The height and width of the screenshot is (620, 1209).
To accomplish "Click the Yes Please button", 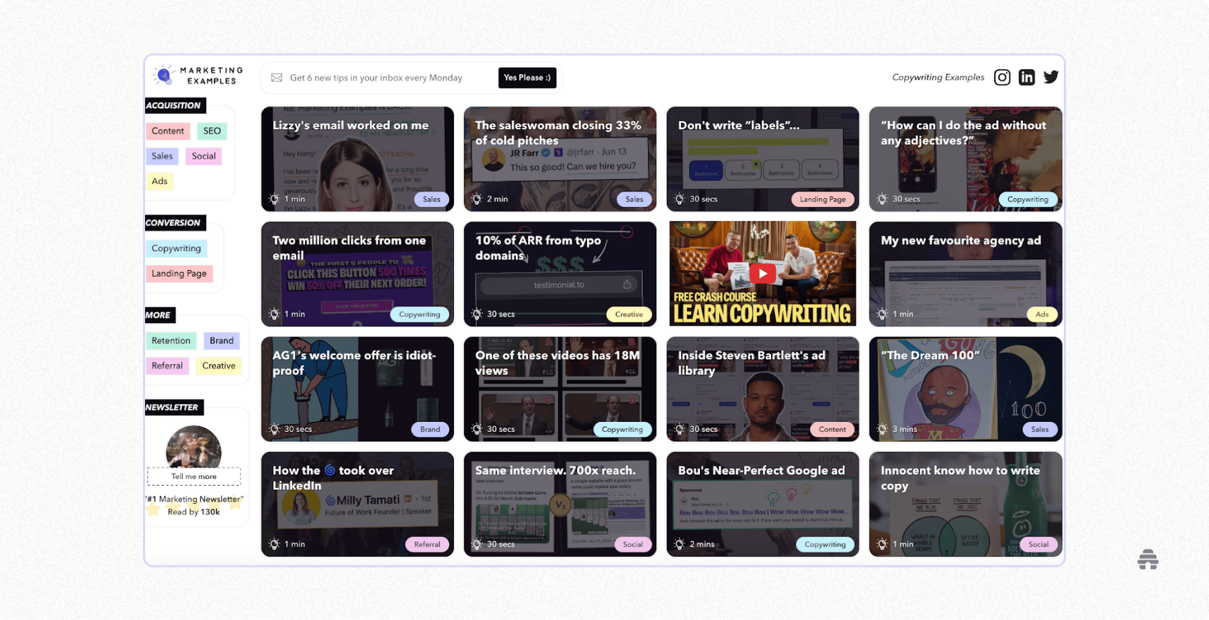I will pos(527,77).
